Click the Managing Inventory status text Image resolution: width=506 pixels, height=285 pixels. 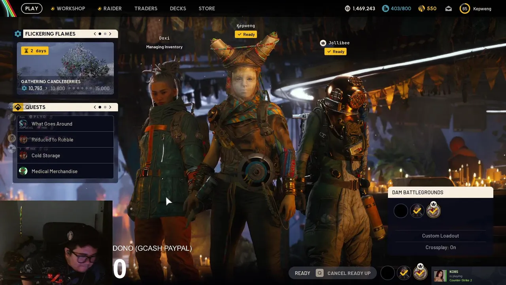(x=164, y=47)
